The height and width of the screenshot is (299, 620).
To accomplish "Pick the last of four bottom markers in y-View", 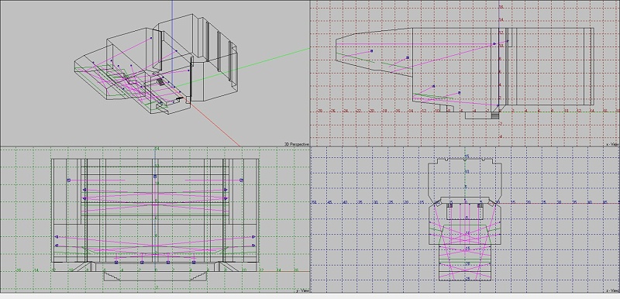I will coord(194,263).
